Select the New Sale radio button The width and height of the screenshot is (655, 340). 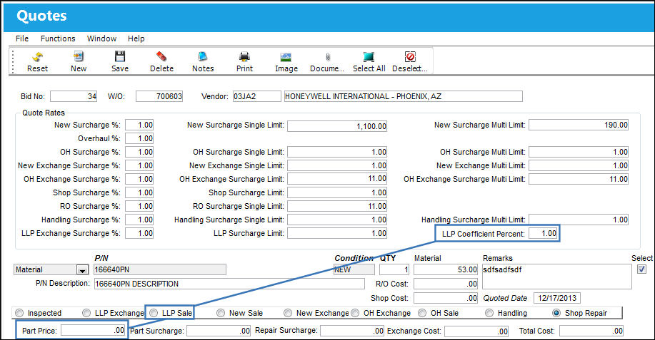221,313
